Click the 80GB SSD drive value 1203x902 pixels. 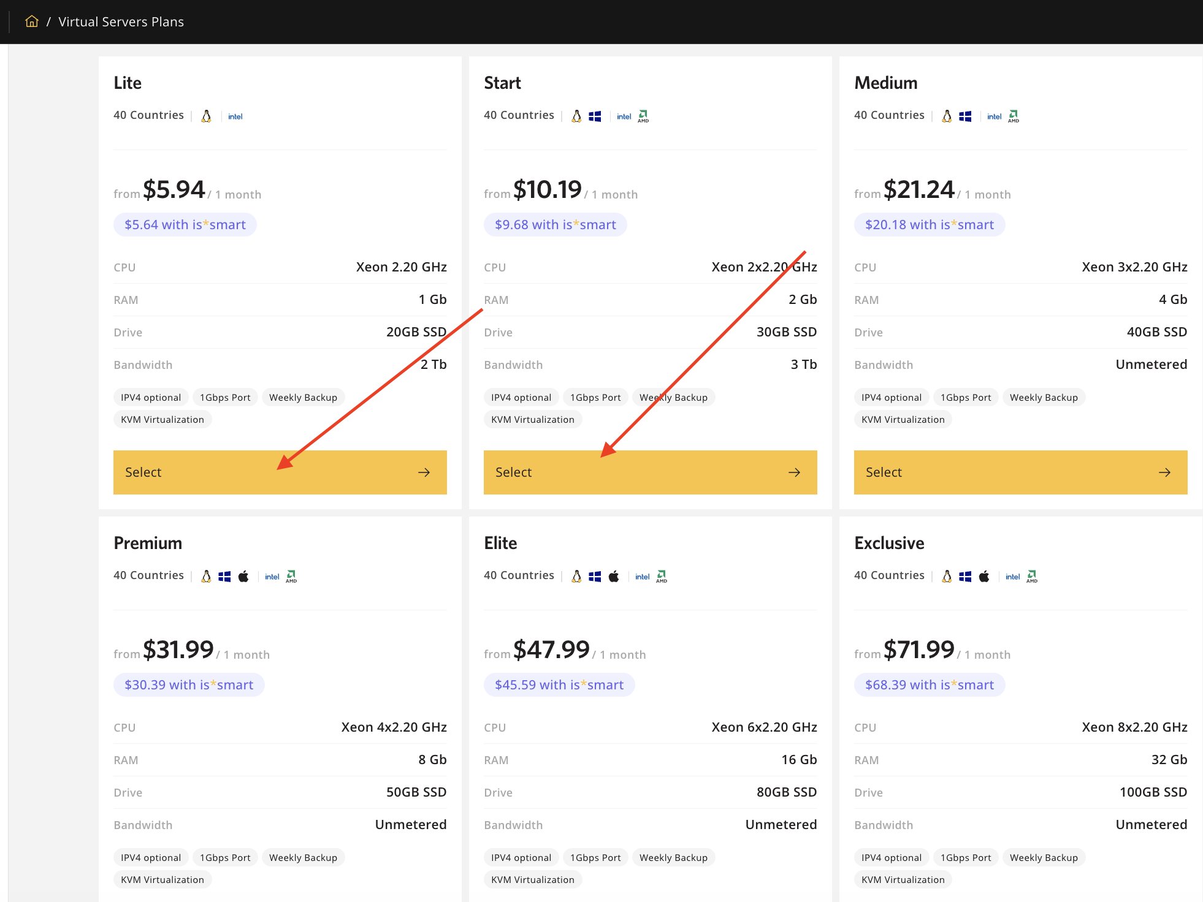coord(787,792)
